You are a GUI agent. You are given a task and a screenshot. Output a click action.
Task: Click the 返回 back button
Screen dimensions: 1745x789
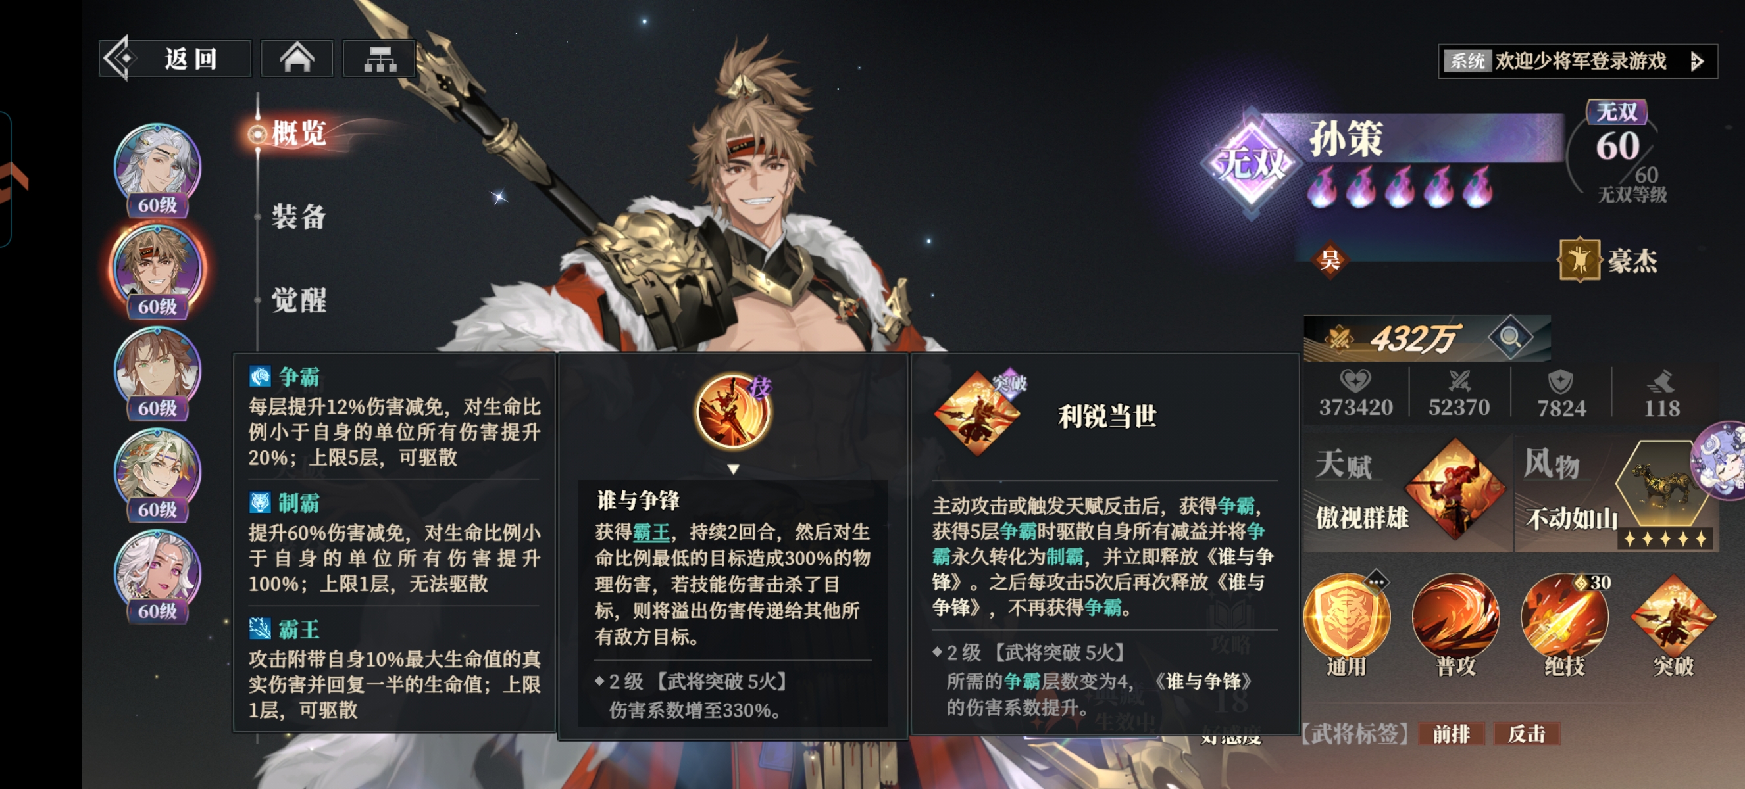point(176,59)
